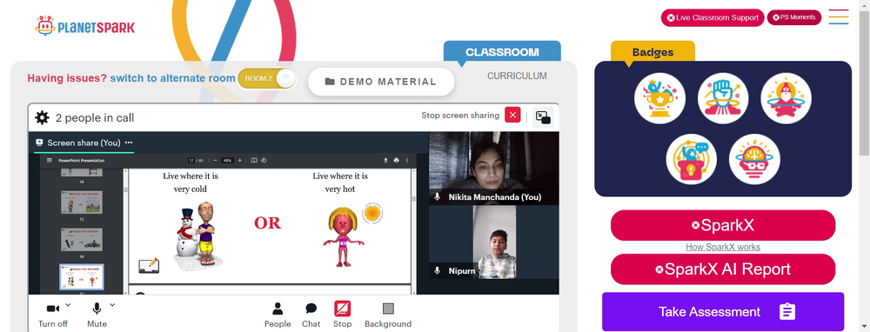Click the "Having issues?" text

67,78
